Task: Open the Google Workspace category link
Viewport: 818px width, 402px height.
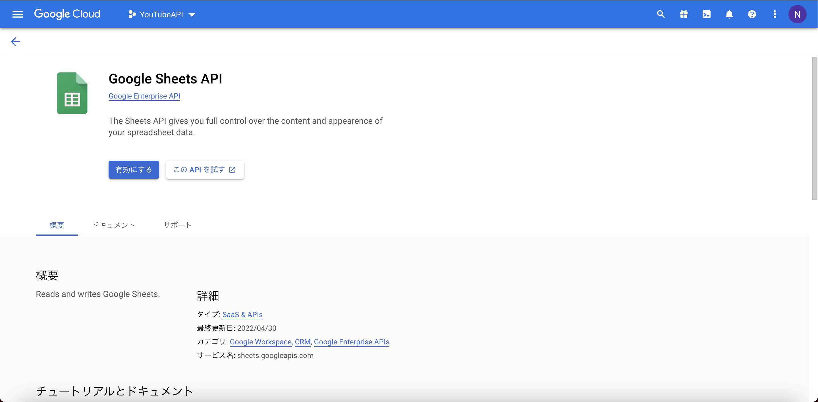Action: pyautogui.click(x=260, y=342)
